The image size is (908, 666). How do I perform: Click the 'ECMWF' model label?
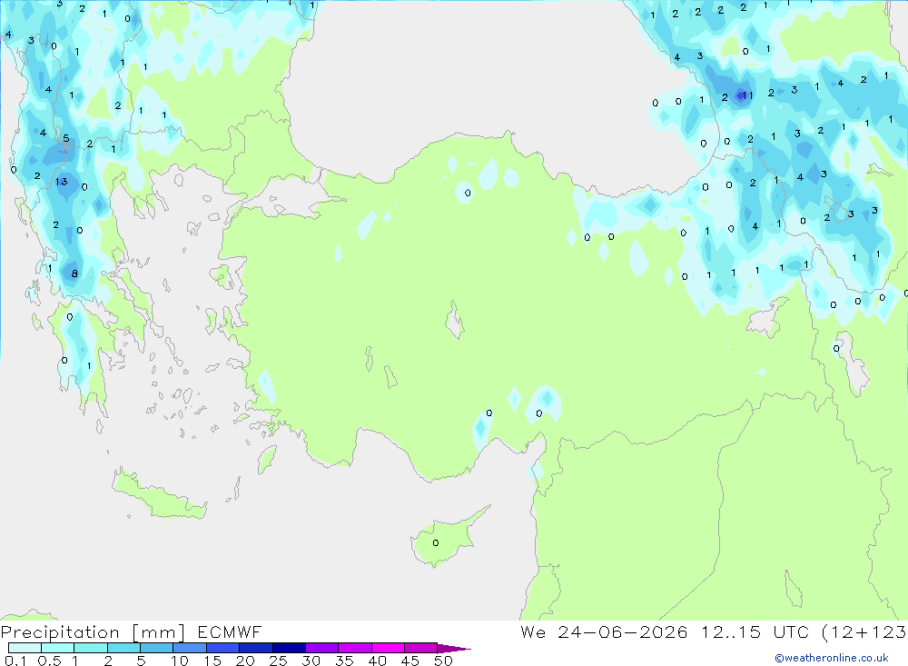point(230,632)
